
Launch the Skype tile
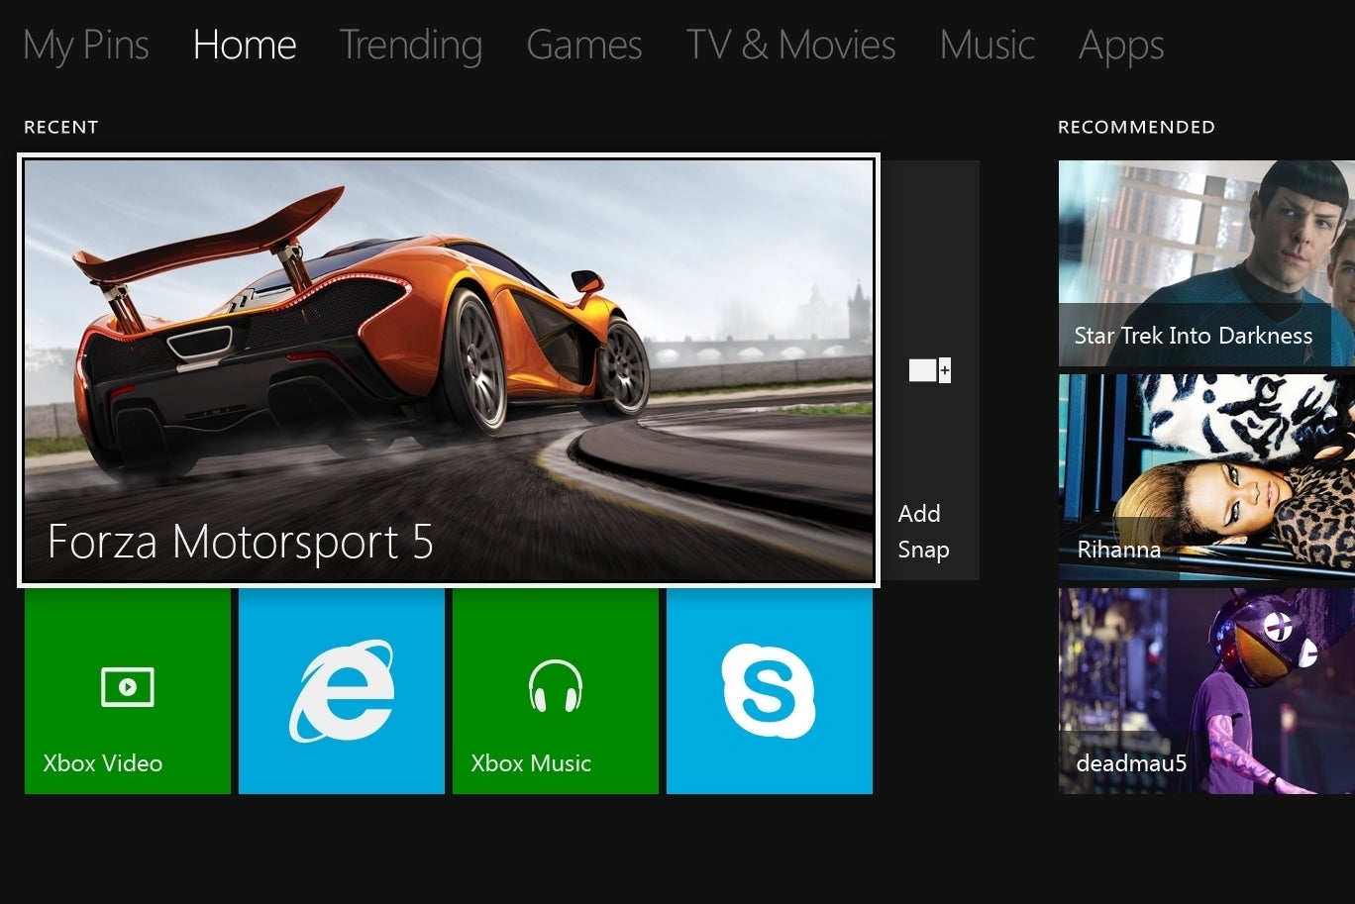(770, 691)
